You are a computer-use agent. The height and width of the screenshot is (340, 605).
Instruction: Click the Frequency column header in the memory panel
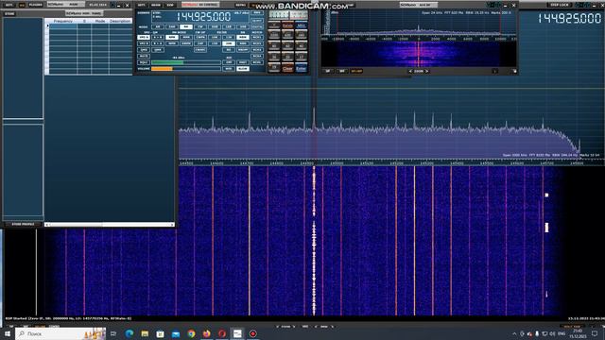click(x=63, y=21)
